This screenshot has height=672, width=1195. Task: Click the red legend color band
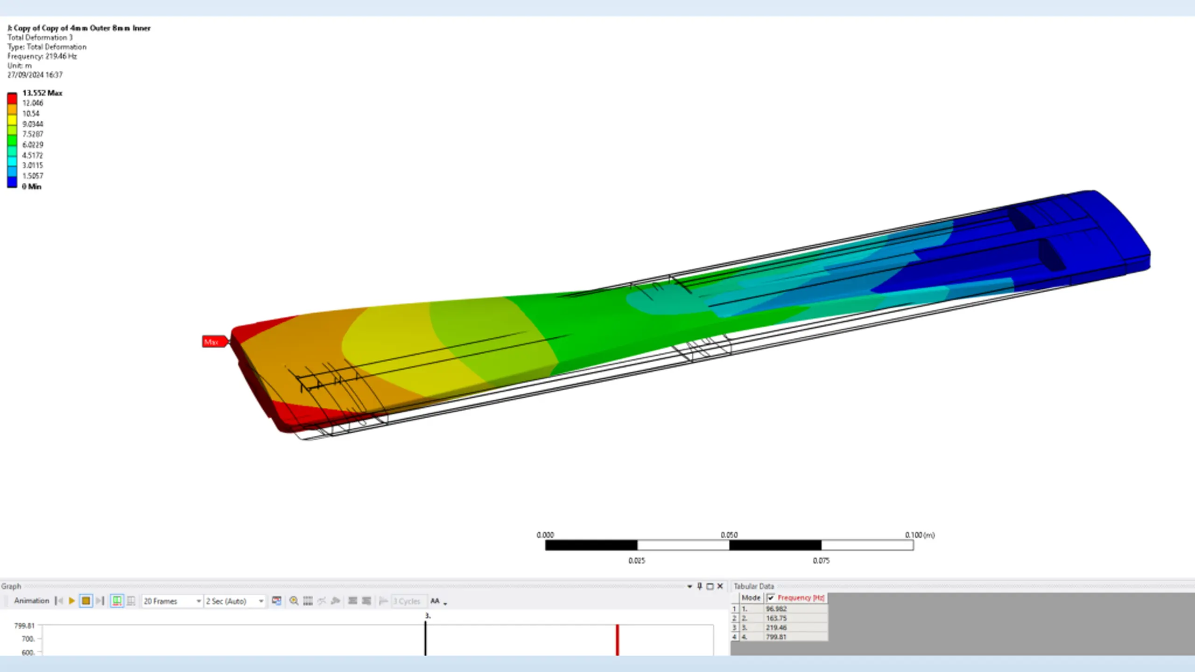(12, 98)
